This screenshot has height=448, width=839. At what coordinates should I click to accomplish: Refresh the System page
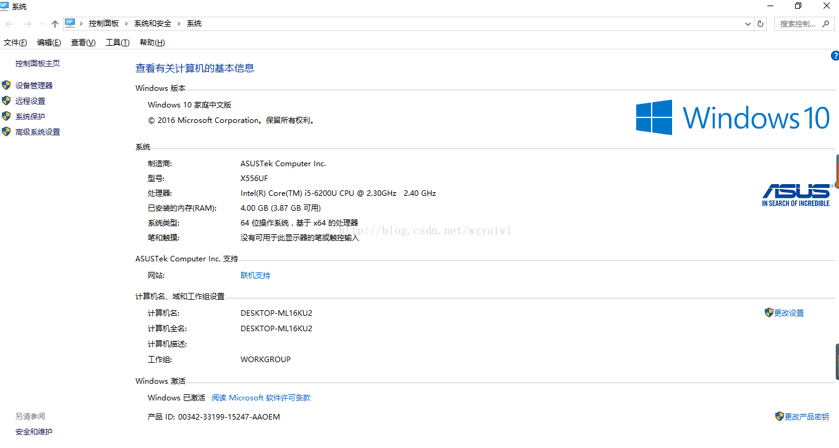(760, 24)
